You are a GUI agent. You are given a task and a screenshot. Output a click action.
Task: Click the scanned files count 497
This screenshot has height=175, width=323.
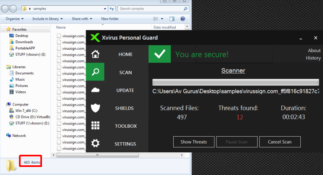pos(182,117)
